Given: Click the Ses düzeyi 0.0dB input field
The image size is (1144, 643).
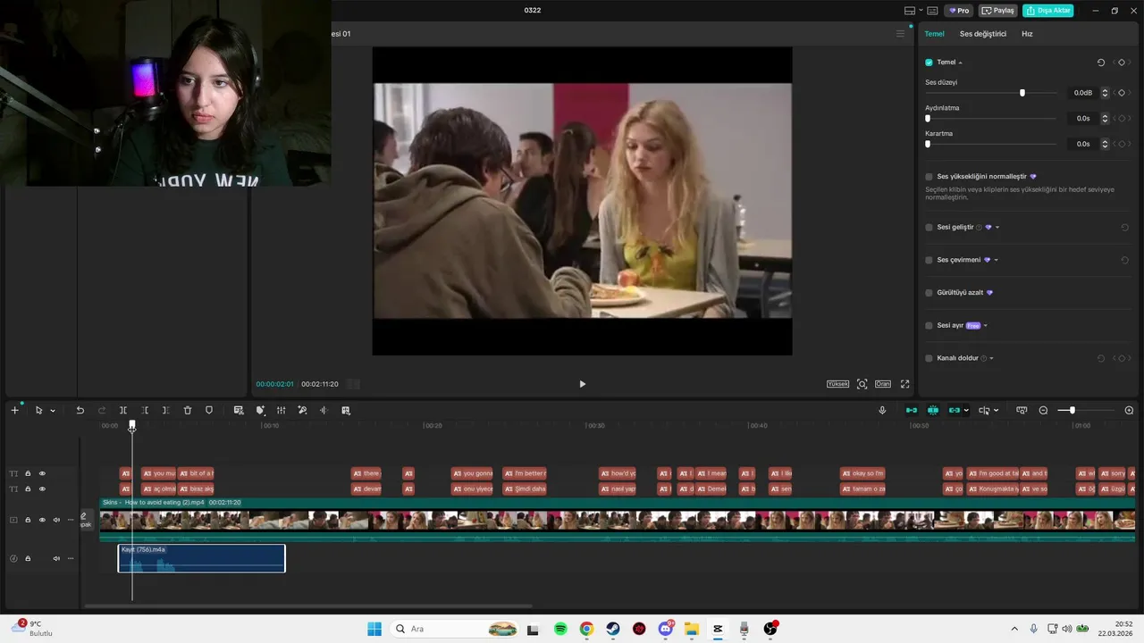Looking at the screenshot, I should pyautogui.click(x=1083, y=93).
